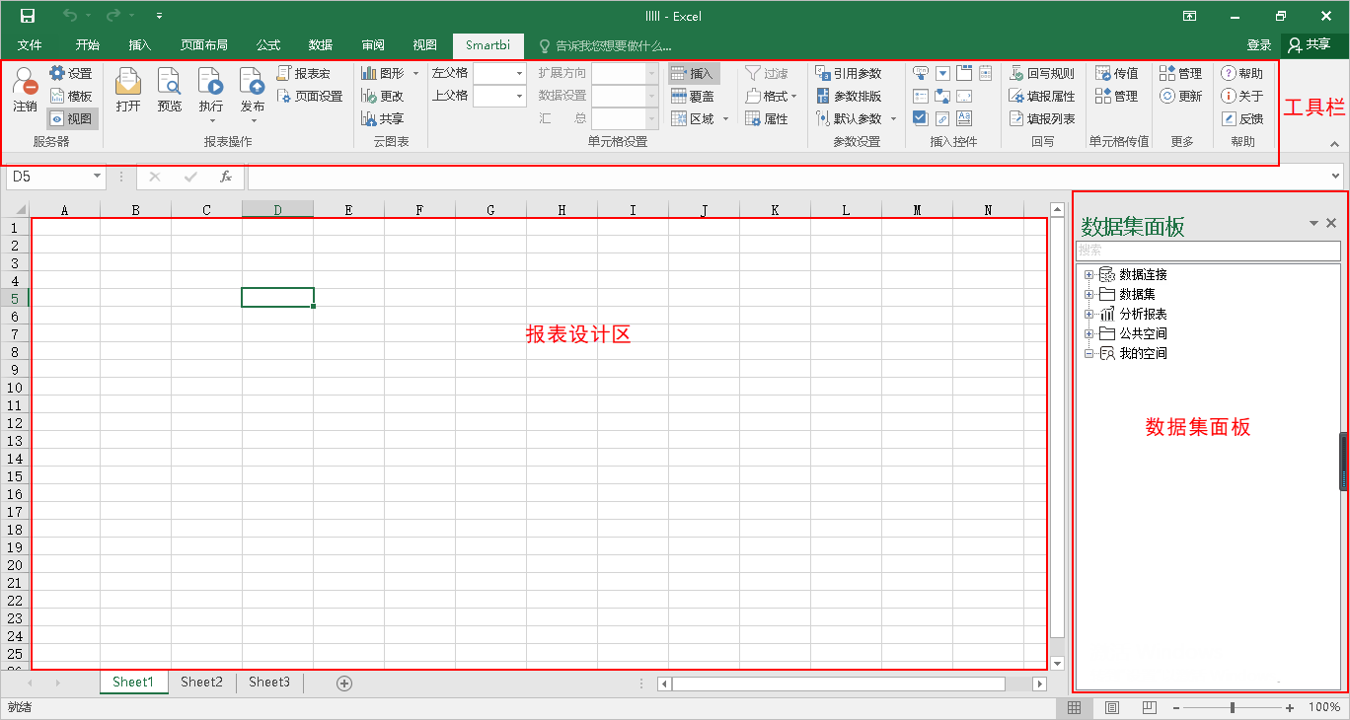Click 填报列表 fill-in list

click(1042, 118)
